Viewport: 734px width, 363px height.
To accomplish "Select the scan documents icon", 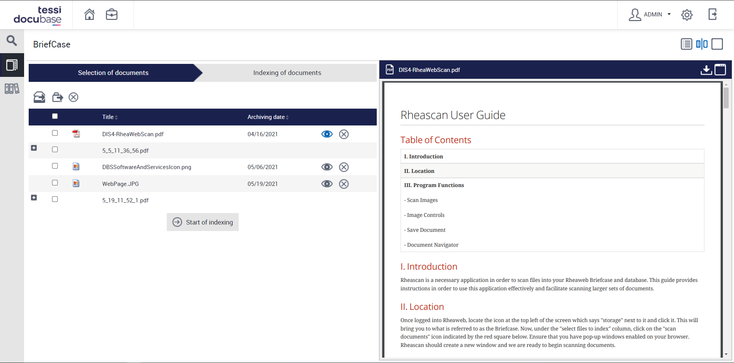I will pos(39,97).
